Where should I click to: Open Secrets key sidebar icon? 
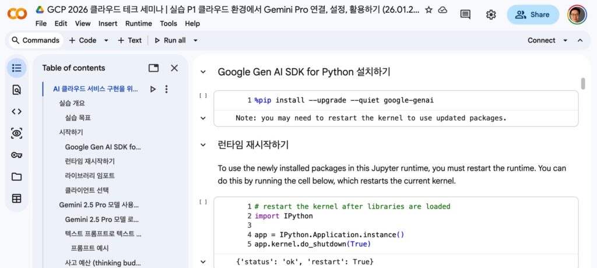pyautogui.click(x=16, y=155)
